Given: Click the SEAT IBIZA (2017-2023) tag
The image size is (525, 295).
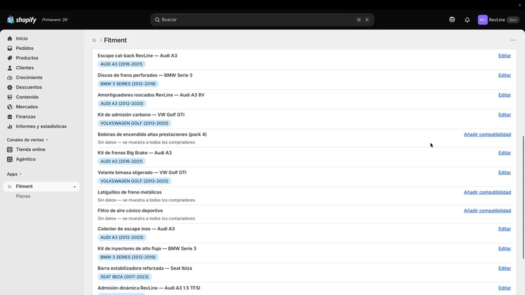Looking at the screenshot, I should [125, 277].
